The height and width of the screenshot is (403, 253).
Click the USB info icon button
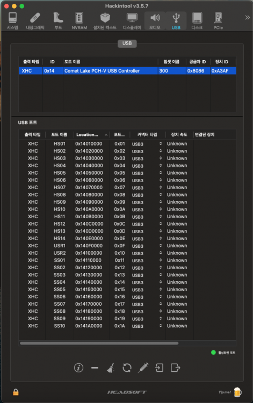[78, 368]
